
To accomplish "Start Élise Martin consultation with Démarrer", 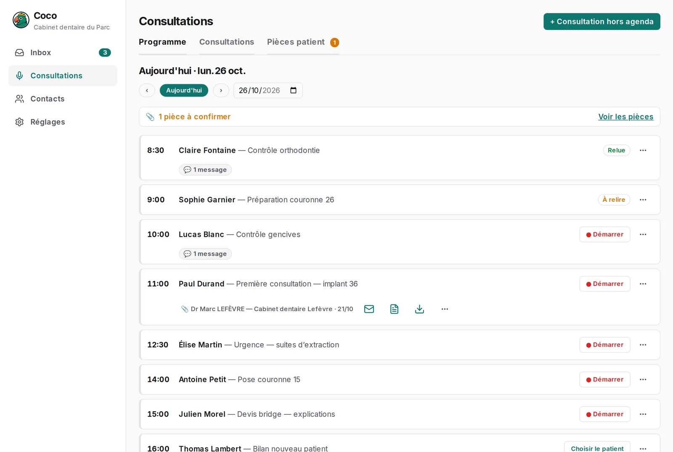I will 605,345.
